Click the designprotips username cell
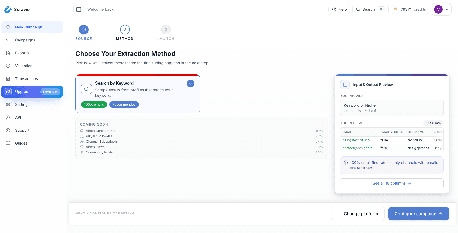The width and height of the screenshot is (458, 233). click(x=418, y=148)
